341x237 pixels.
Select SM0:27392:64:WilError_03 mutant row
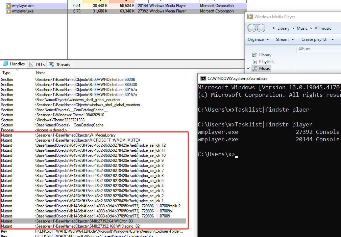pos(94,221)
